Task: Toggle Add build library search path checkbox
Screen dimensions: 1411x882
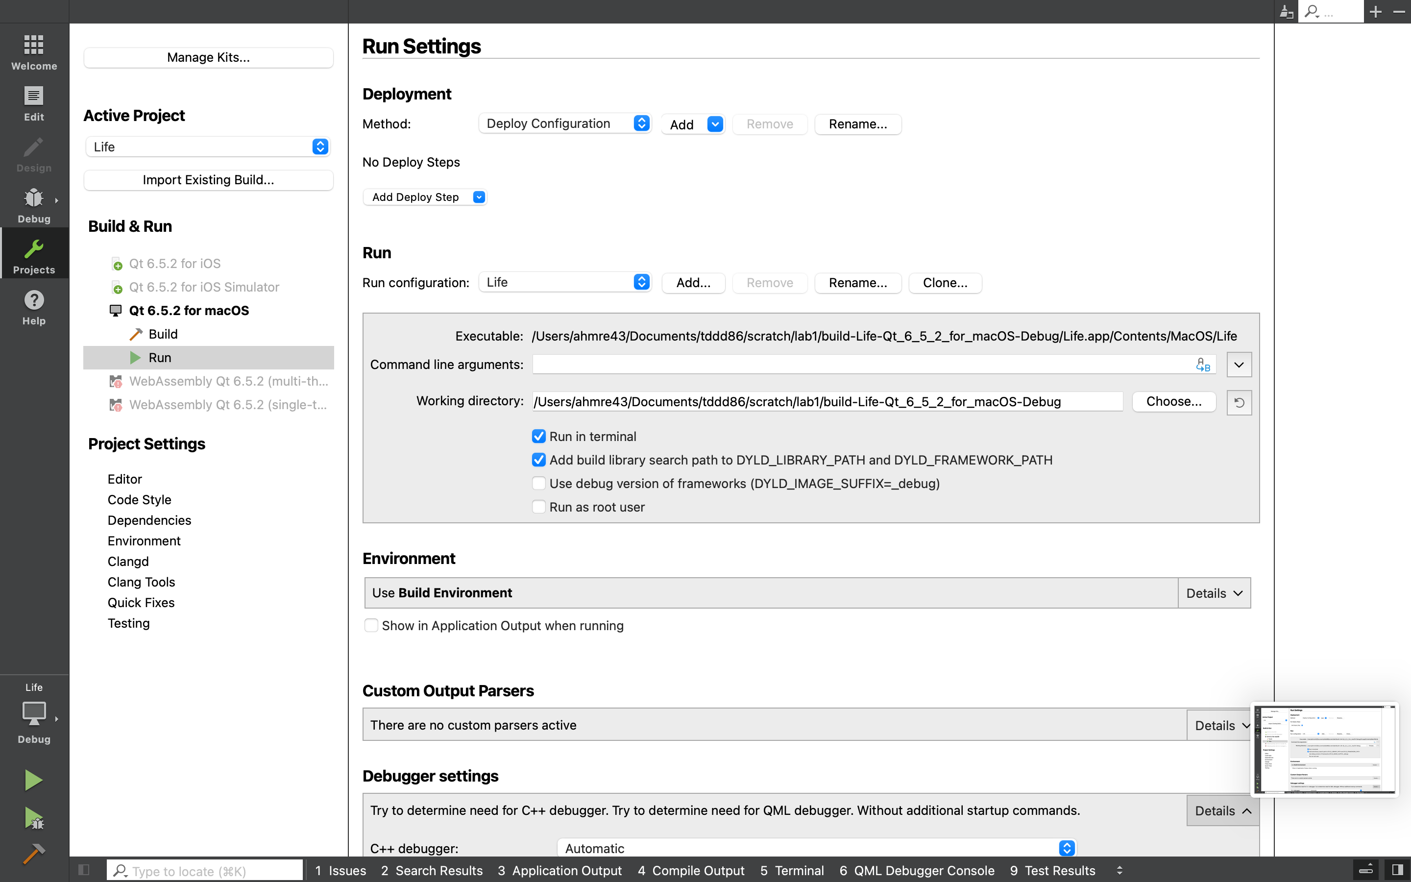Action: (539, 460)
